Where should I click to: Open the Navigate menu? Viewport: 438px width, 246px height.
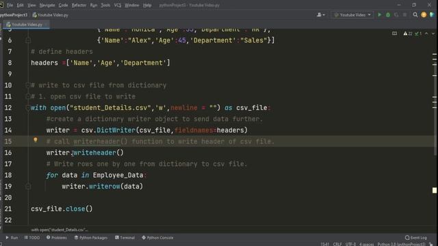tap(47, 5)
